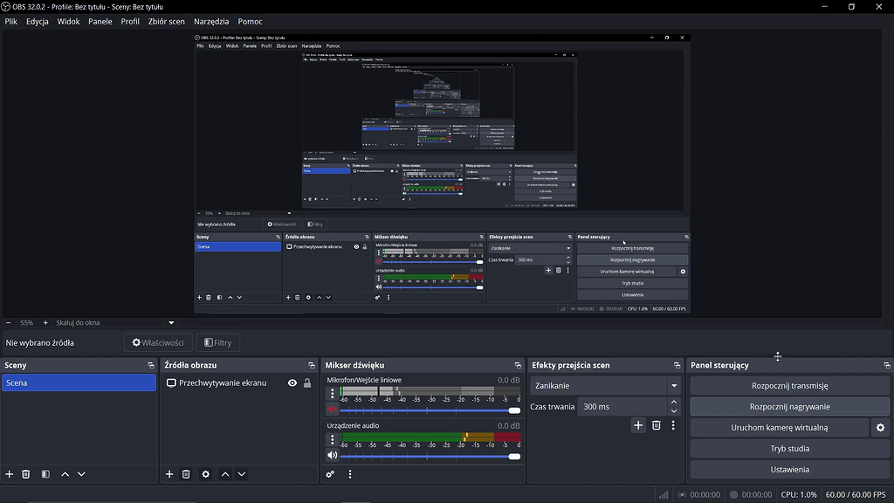Increase the Czas trwania duration value
Viewport: 894px width, 503px height.
pos(674,402)
